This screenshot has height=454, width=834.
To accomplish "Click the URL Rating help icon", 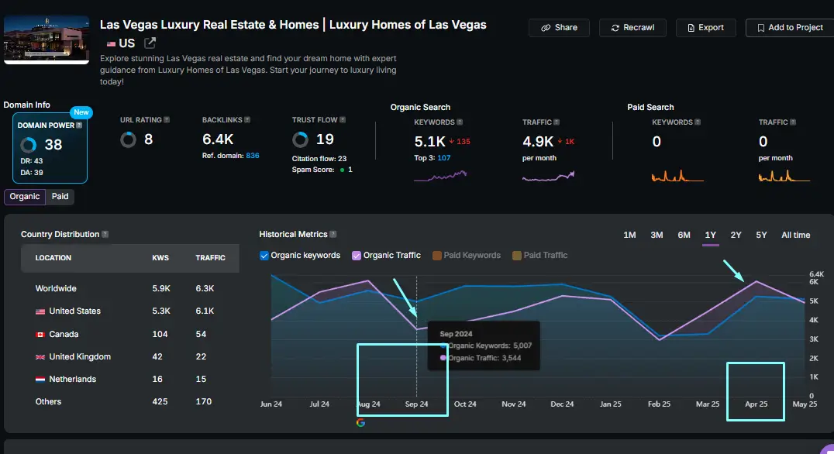I will click(167, 119).
